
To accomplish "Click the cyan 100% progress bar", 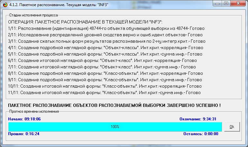I will pyautogui.click(x=115, y=127).
